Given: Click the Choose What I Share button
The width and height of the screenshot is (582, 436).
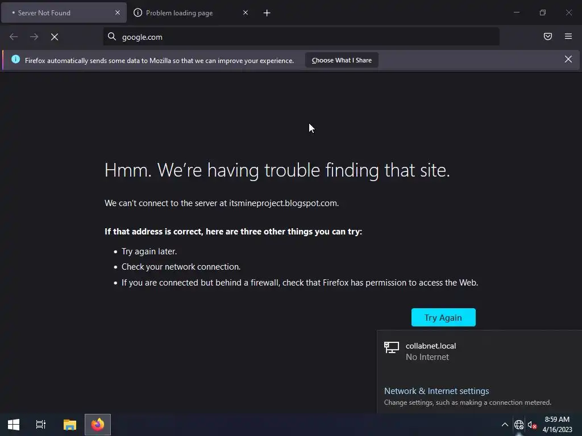Looking at the screenshot, I should click(x=342, y=60).
